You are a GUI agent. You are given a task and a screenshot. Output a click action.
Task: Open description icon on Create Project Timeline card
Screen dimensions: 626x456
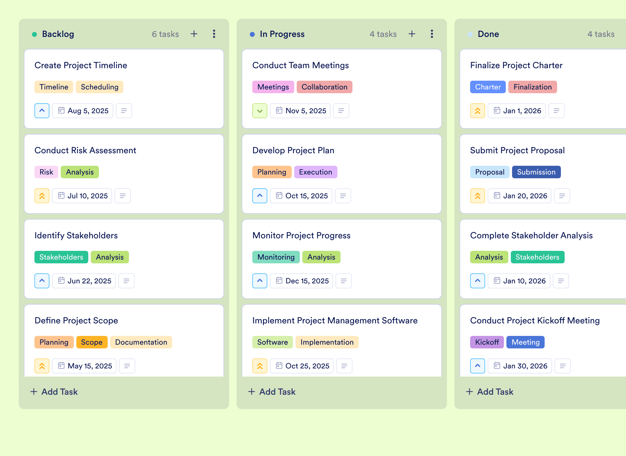tap(124, 111)
